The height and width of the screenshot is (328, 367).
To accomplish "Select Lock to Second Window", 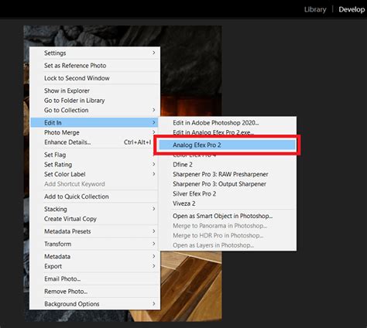I will (94, 78).
